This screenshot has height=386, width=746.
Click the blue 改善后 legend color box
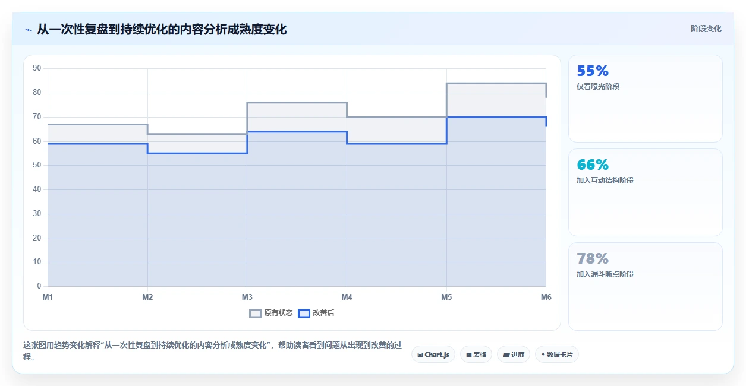pyautogui.click(x=304, y=313)
